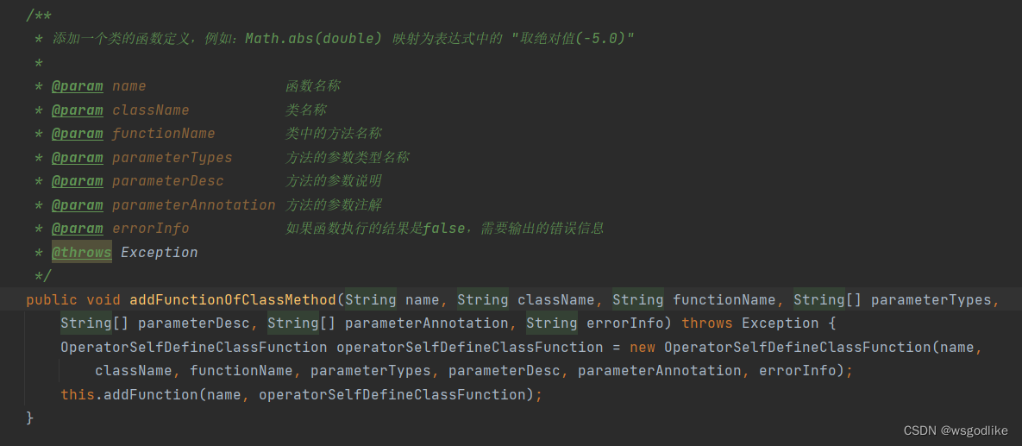
Task: Click the Javadoc opening /** marker
Action: pos(39,15)
